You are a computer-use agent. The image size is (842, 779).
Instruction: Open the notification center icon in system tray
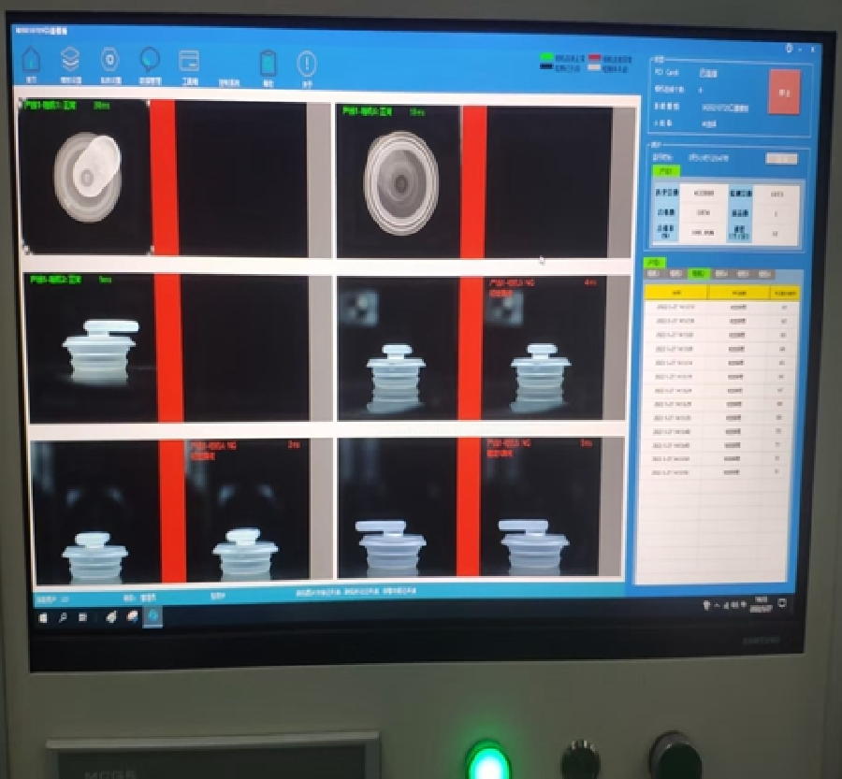(x=782, y=602)
